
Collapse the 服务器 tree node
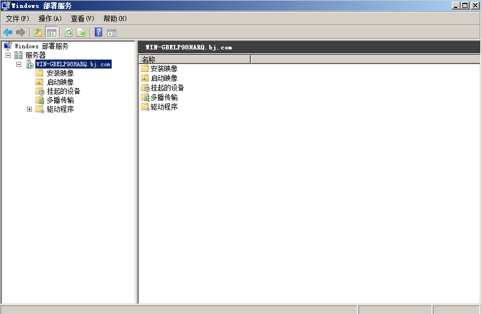pyautogui.click(x=8, y=56)
